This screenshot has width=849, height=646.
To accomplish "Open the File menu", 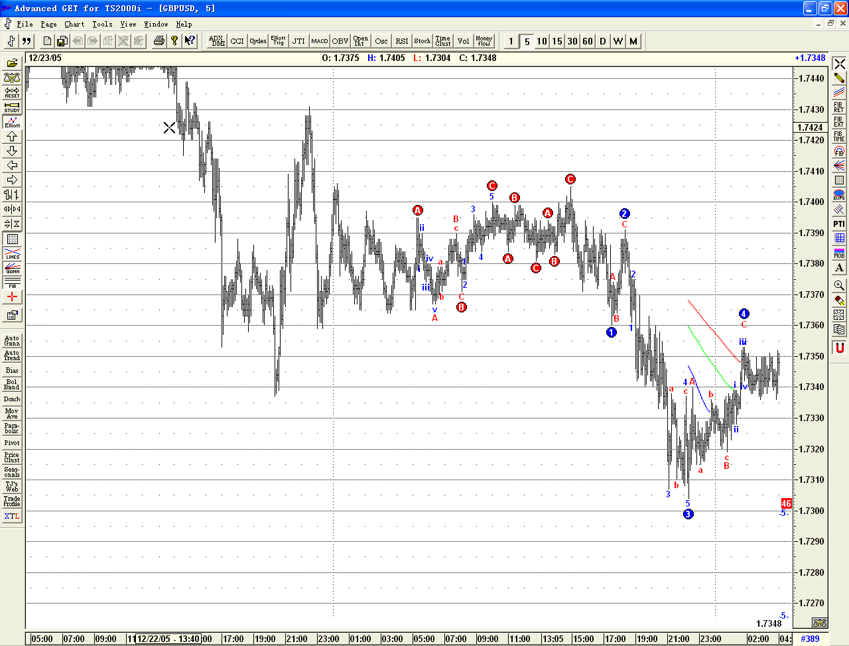I will pyautogui.click(x=25, y=24).
